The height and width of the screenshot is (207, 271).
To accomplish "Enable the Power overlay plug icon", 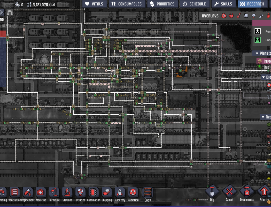I will 231,16.
